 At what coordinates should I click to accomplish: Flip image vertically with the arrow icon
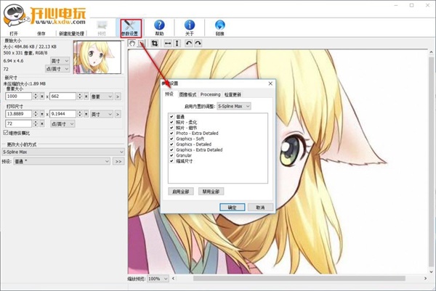coord(177,44)
